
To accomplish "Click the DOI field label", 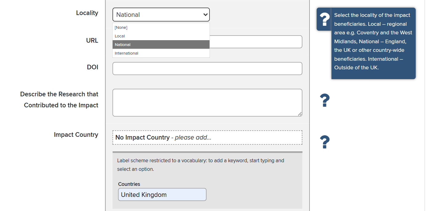I will point(93,67).
